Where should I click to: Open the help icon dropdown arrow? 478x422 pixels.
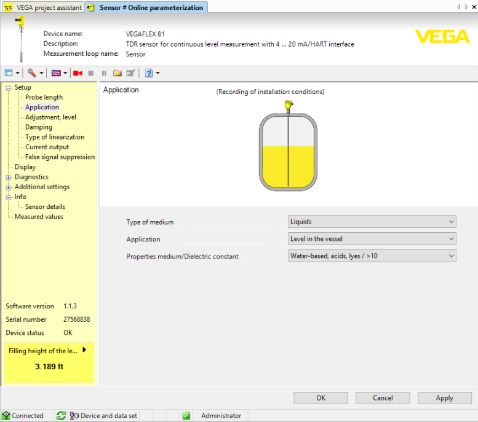(x=157, y=73)
